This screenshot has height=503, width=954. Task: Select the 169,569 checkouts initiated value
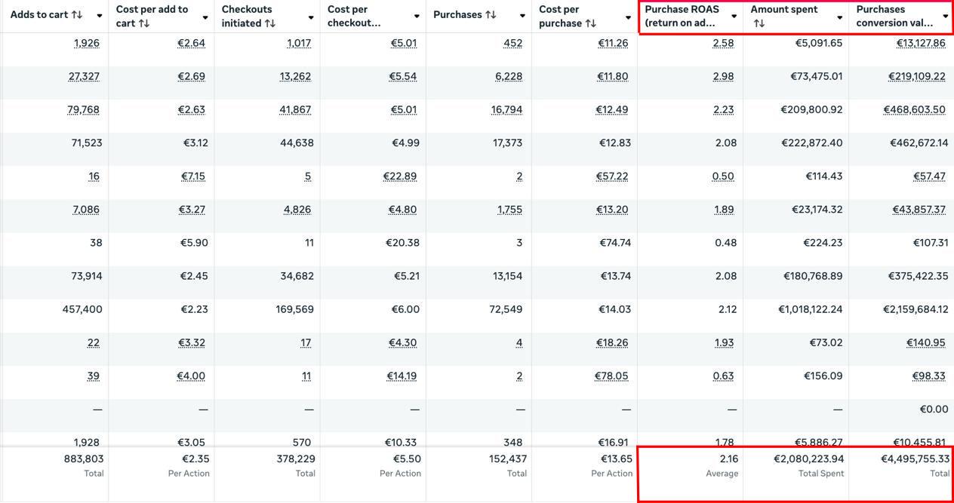click(294, 309)
